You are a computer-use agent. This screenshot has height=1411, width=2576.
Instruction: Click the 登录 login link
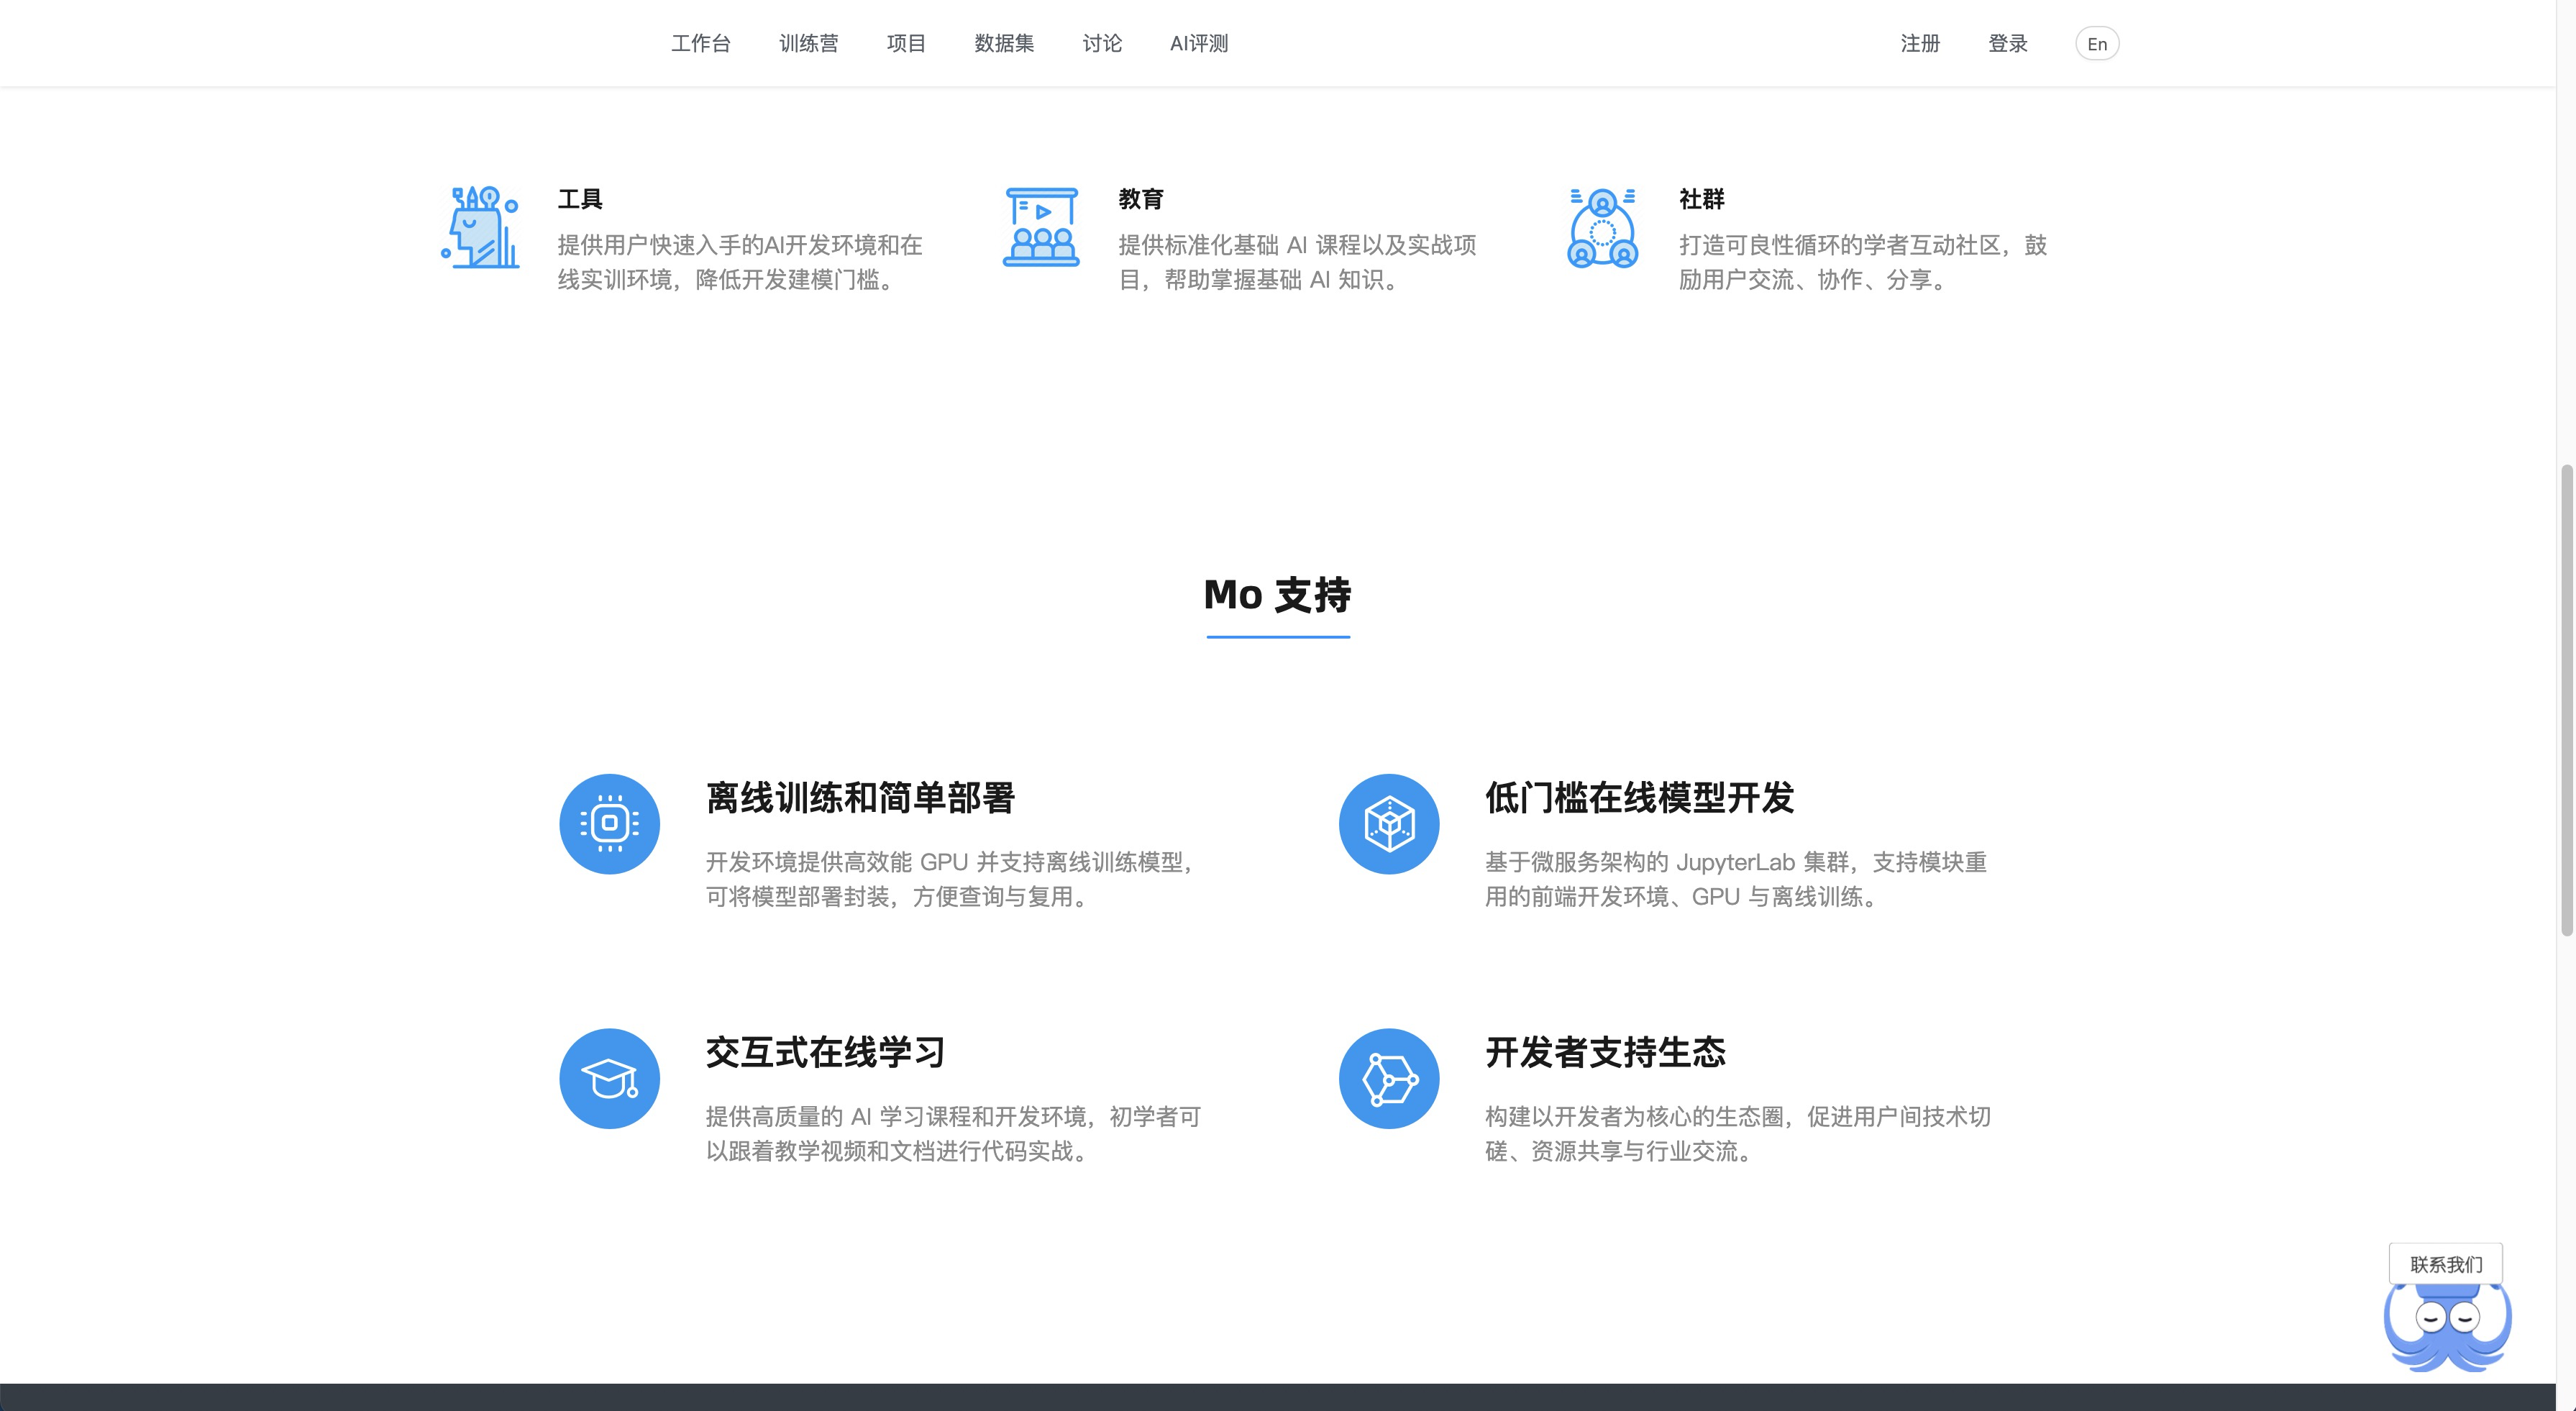2007,43
